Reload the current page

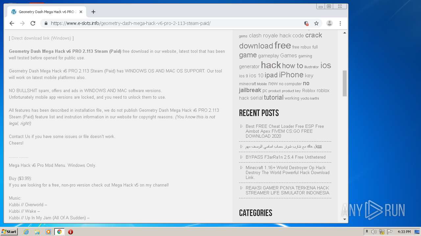coord(33,23)
